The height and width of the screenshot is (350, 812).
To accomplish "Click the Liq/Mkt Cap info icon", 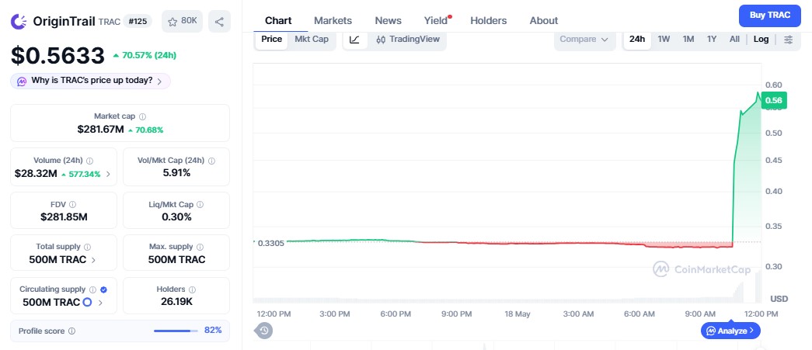I will 200,205.
